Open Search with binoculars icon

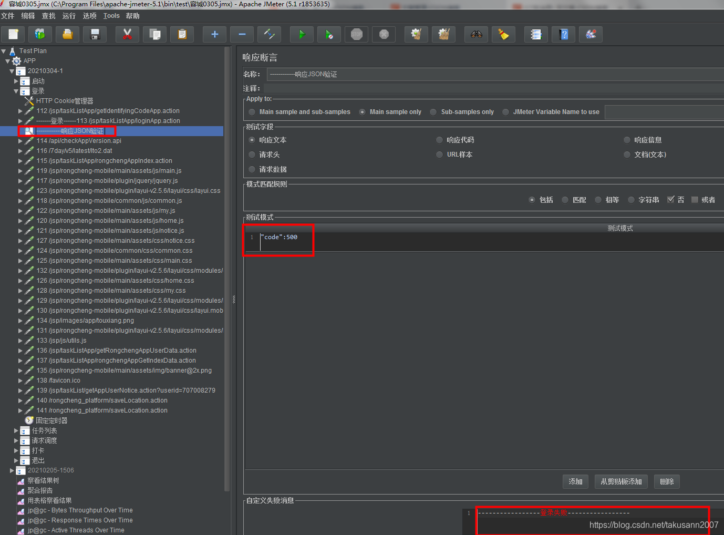coord(476,34)
